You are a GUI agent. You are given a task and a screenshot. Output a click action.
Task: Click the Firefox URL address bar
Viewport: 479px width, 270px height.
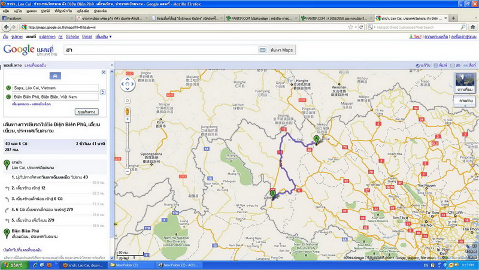click(186, 27)
